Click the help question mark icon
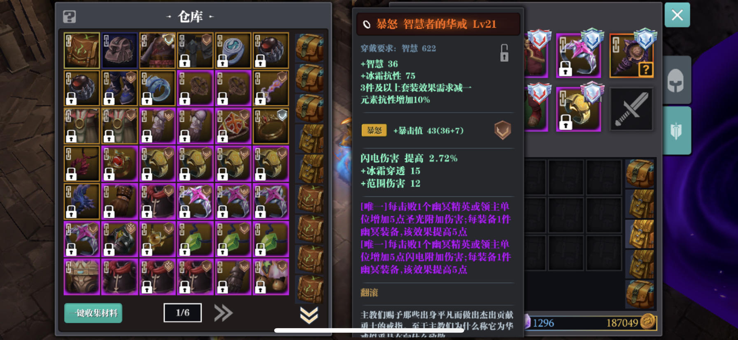This screenshot has width=738, height=340. click(x=69, y=17)
